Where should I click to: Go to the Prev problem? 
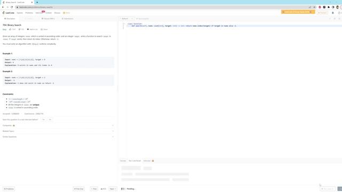point(94,189)
